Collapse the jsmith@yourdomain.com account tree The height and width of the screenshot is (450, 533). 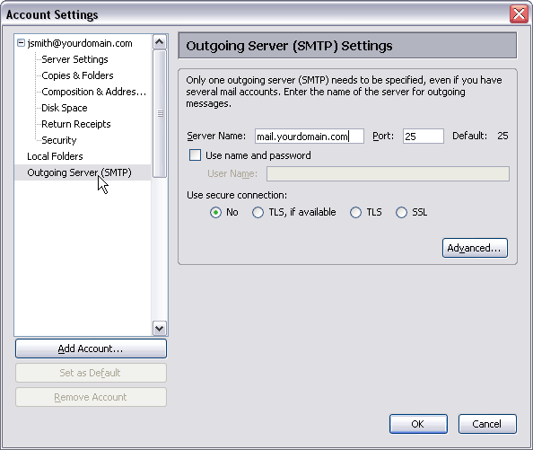coord(21,43)
